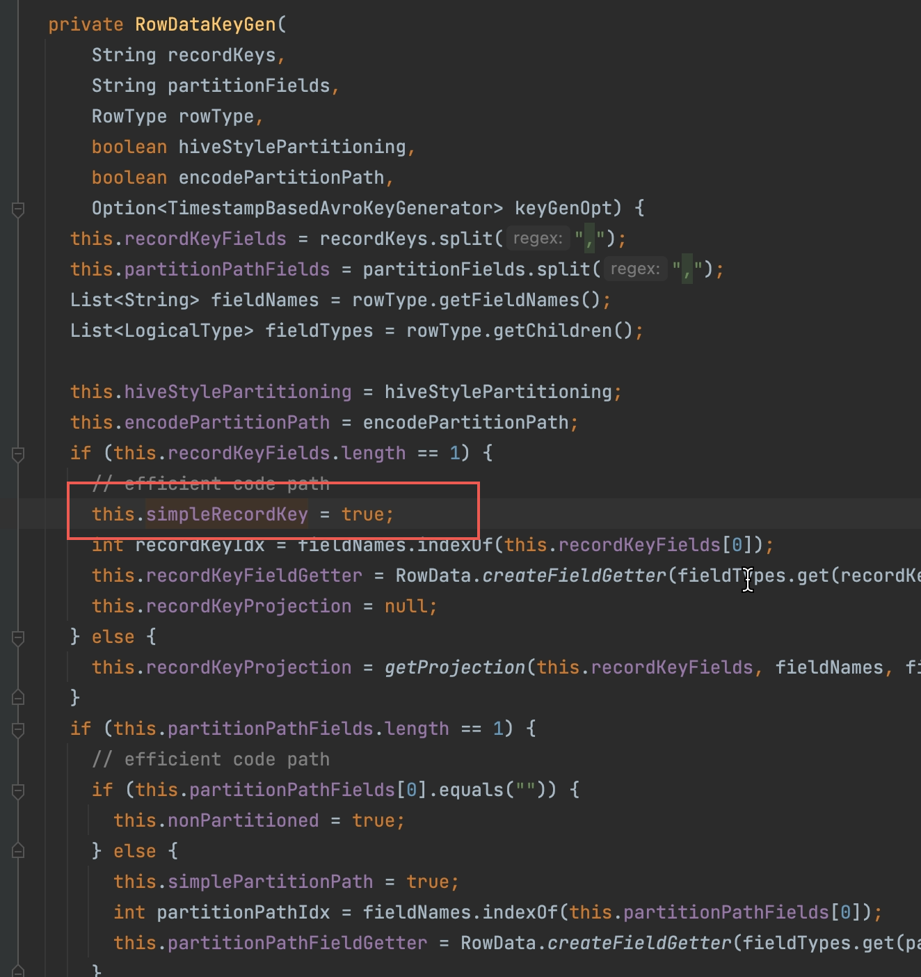Click hiveStylePartitioning parameter on boolean line
The image size is (921, 977).
coord(292,147)
